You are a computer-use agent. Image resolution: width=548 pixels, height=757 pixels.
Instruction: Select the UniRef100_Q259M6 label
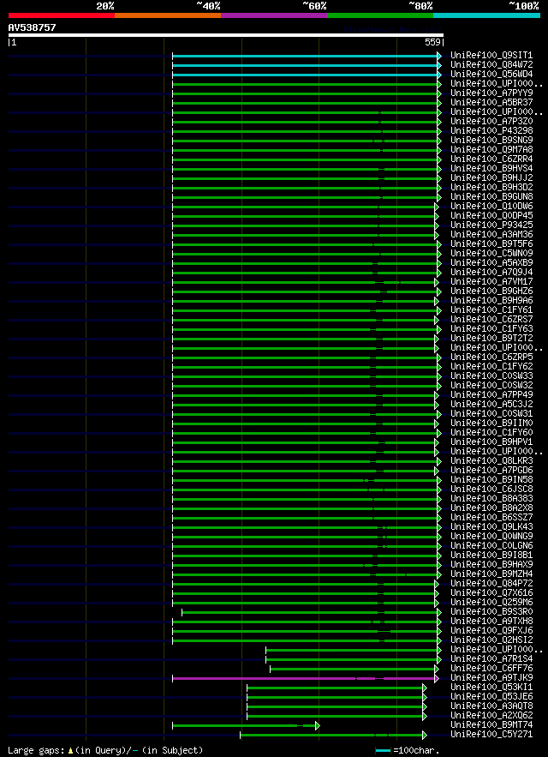(x=491, y=603)
